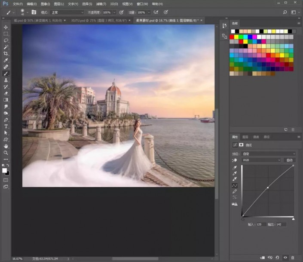Click the white point slider triangle
The image size is (303, 262).
[x=294, y=219]
